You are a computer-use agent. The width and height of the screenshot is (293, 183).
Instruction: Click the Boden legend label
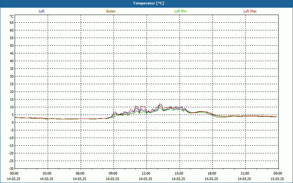click(x=111, y=11)
